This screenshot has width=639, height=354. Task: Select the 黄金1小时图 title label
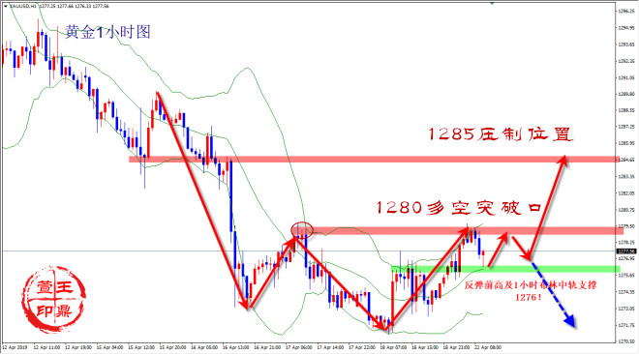(x=107, y=32)
